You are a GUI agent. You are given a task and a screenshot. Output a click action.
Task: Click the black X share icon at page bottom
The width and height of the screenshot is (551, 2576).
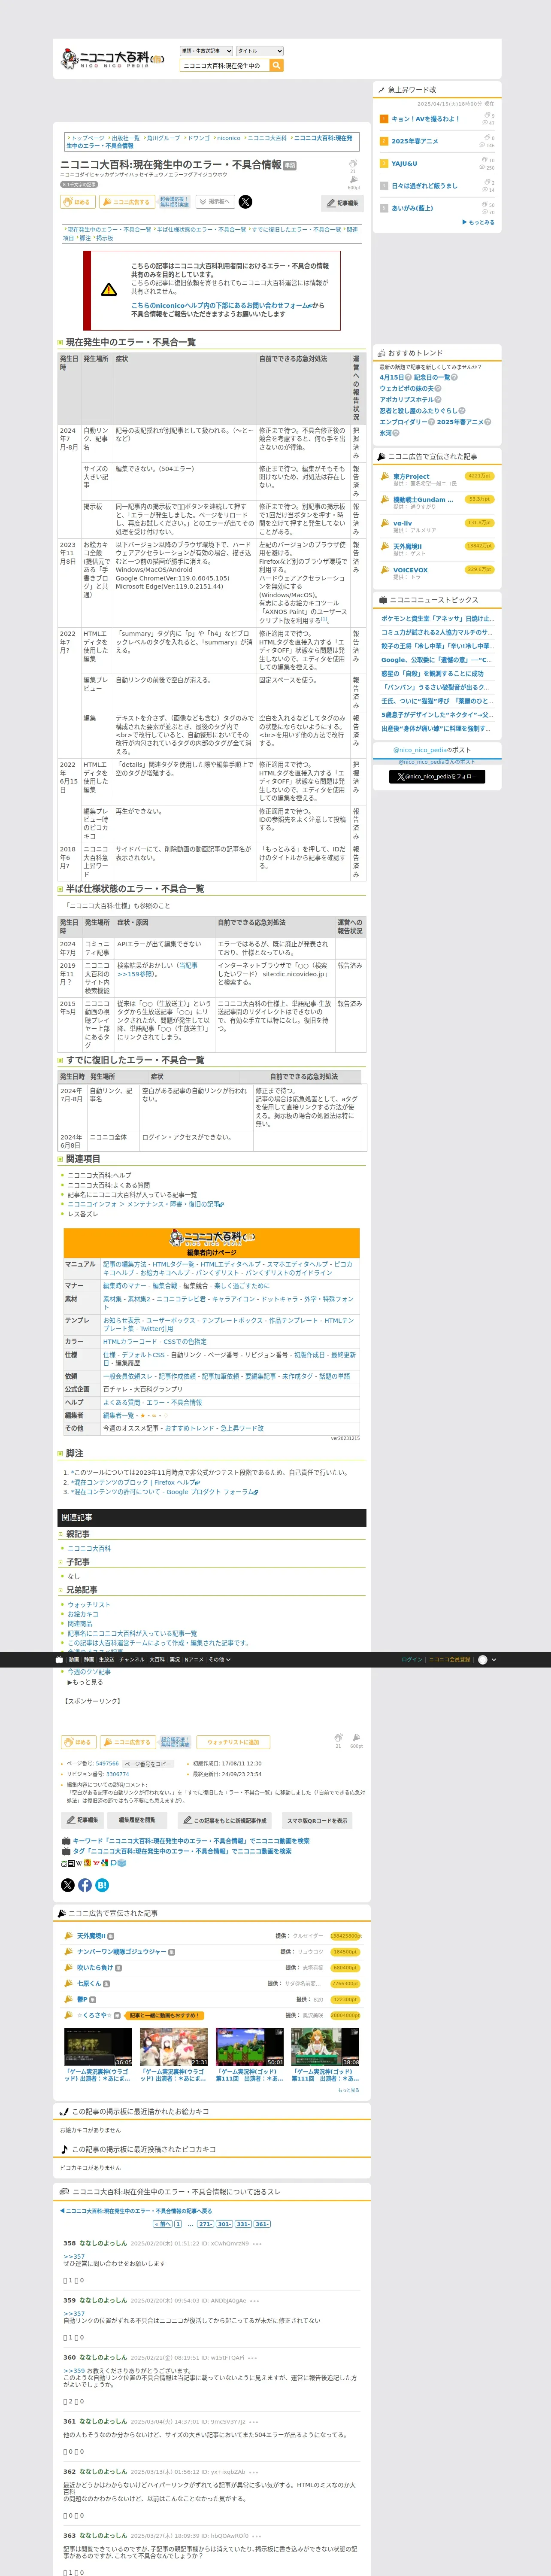click(x=68, y=1885)
